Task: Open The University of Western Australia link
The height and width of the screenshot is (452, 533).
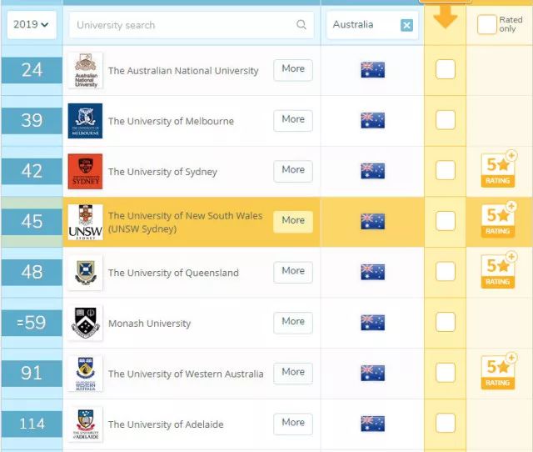Action: [186, 374]
